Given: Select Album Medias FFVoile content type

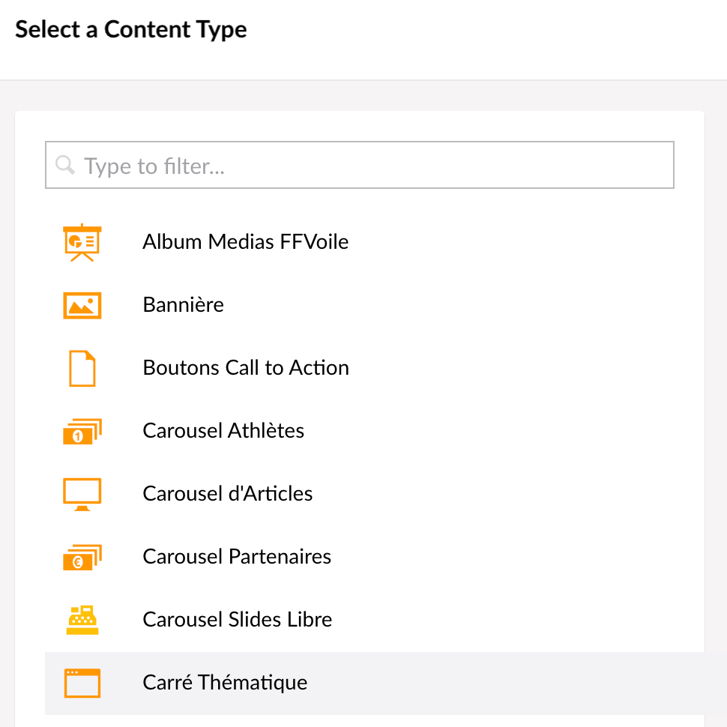Looking at the screenshot, I should pos(245,242).
